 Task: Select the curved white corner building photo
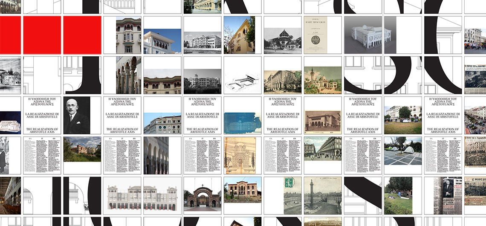pyautogui.click(x=162, y=123)
